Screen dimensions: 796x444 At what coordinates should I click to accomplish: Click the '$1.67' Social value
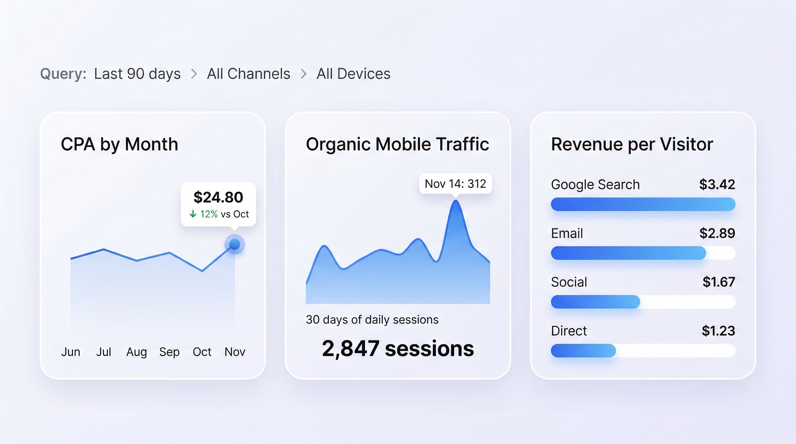719,282
